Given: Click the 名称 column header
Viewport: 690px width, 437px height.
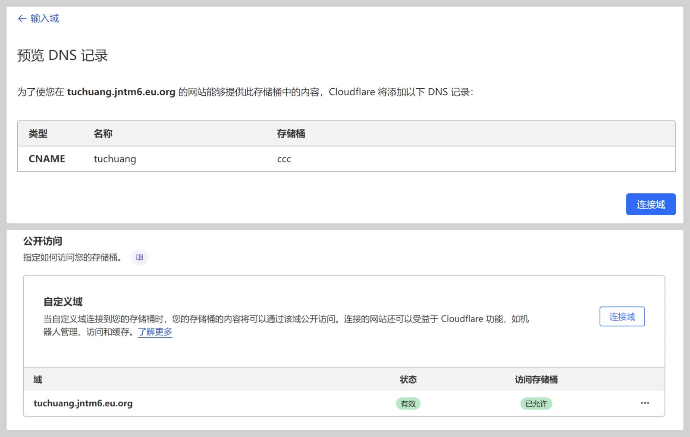Looking at the screenshot, I should click(x=103, y=134).
